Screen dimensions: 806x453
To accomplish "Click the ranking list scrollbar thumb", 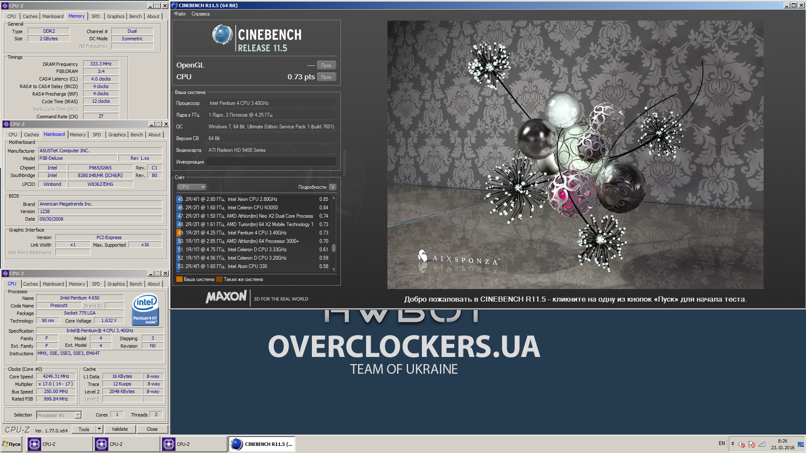I will coord(334,248).
